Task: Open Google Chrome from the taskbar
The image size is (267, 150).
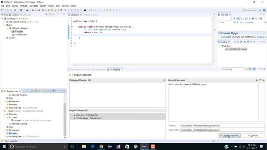Action: 101,146
